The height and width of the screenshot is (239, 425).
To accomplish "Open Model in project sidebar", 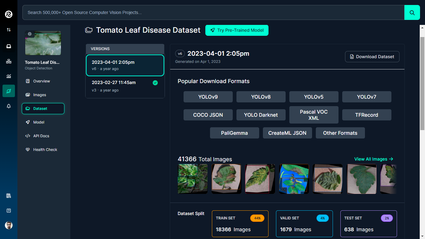I will pos(43,122).
